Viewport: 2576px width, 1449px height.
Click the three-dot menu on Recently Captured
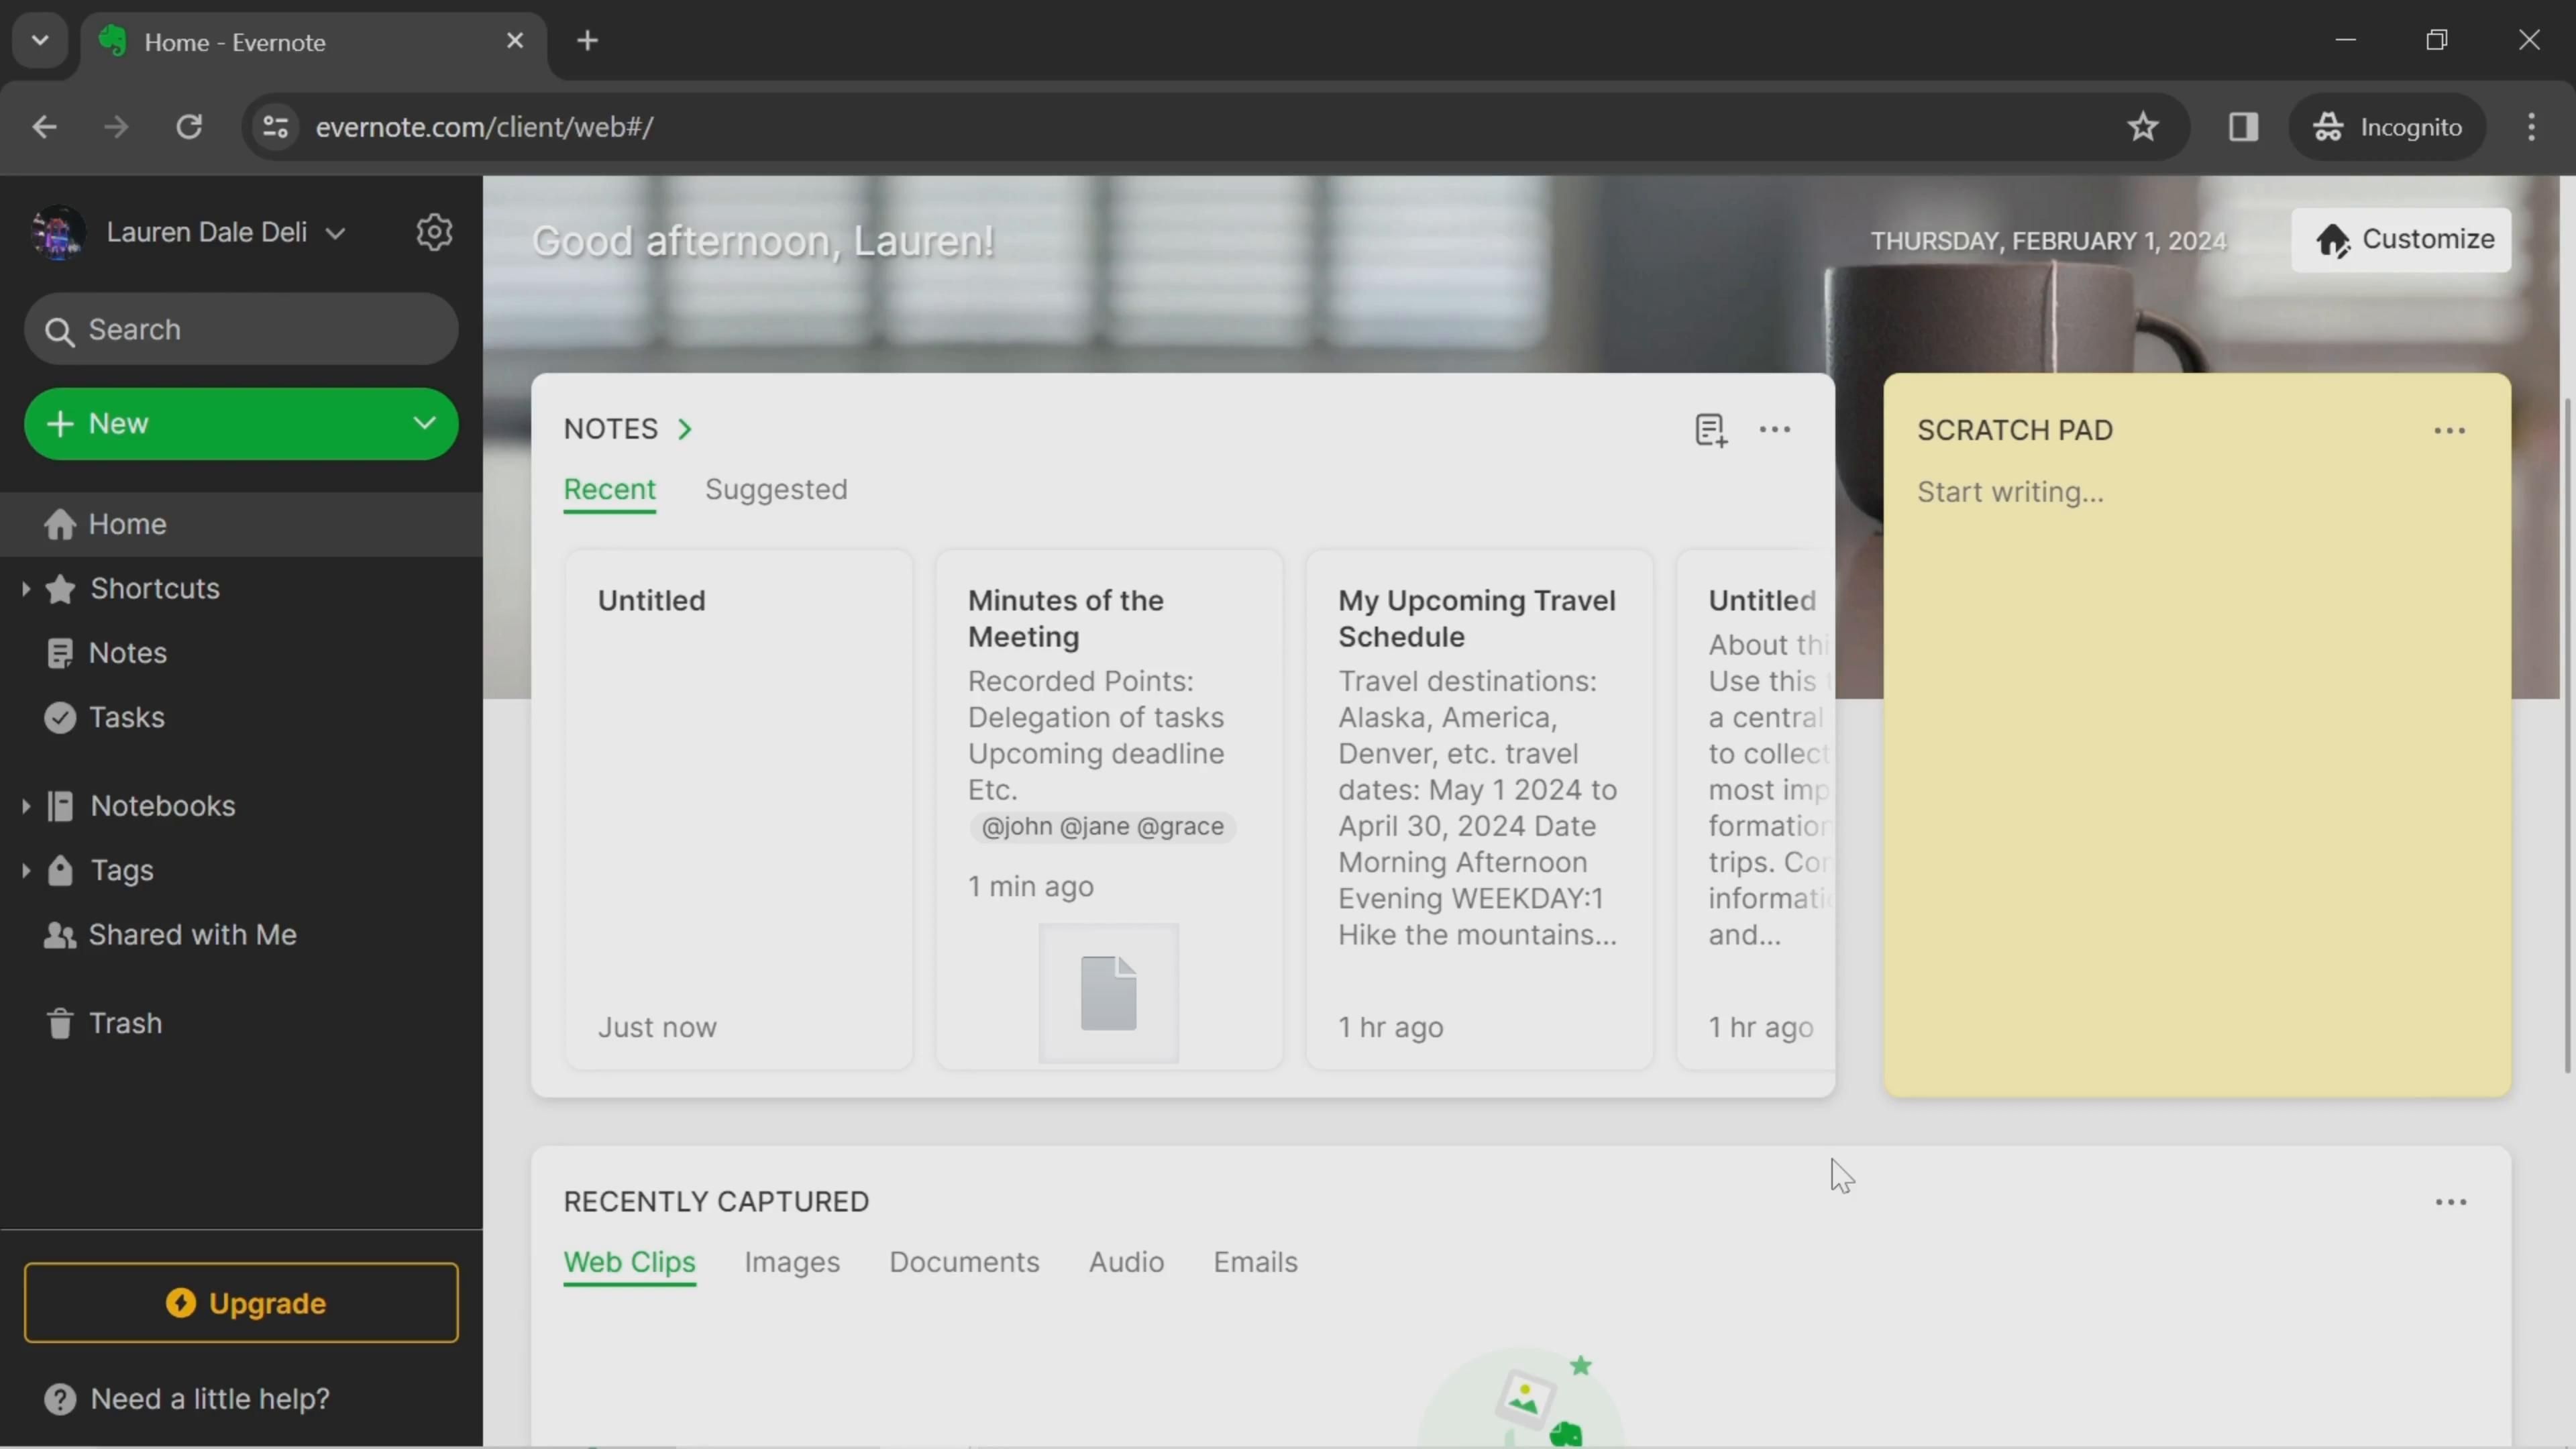coord(2451,1203)
